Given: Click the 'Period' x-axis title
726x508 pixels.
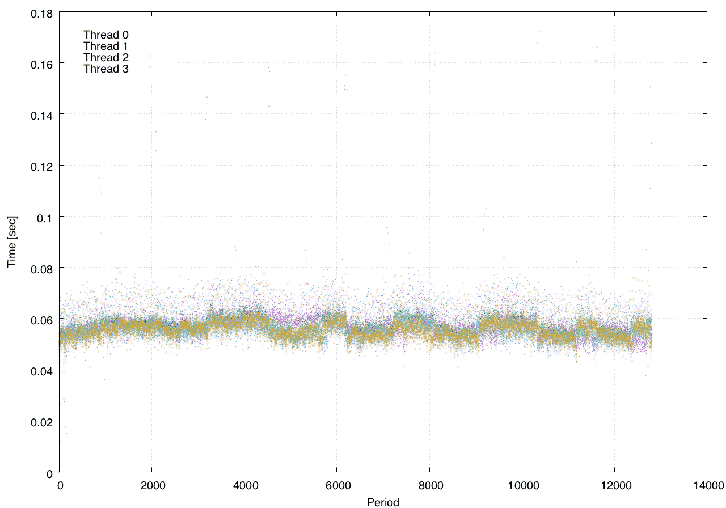Looking at the screenshot, I should (383, 502).
